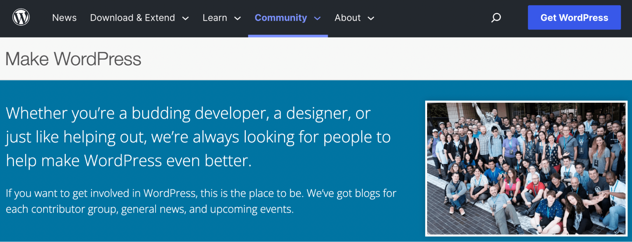Open the contributors group photo
Screen dimensions: 632x242
point(526,168)
